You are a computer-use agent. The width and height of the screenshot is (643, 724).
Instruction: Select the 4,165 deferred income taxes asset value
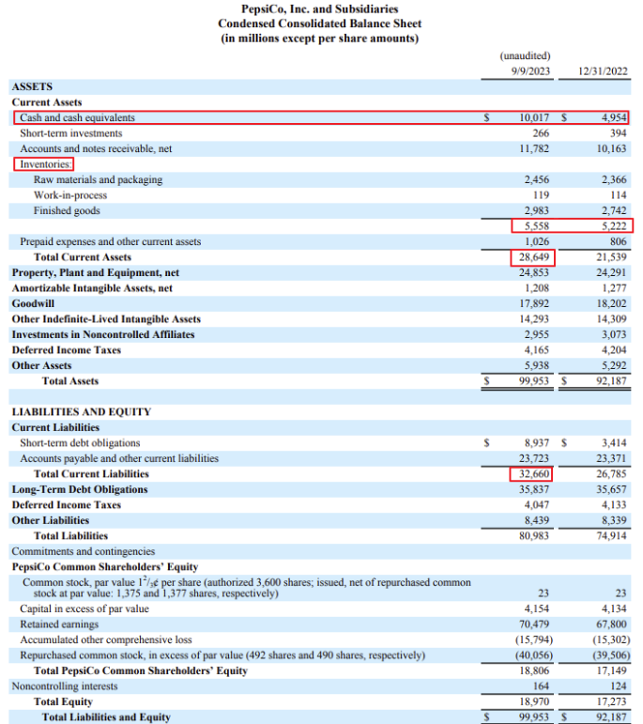(536, 350)
